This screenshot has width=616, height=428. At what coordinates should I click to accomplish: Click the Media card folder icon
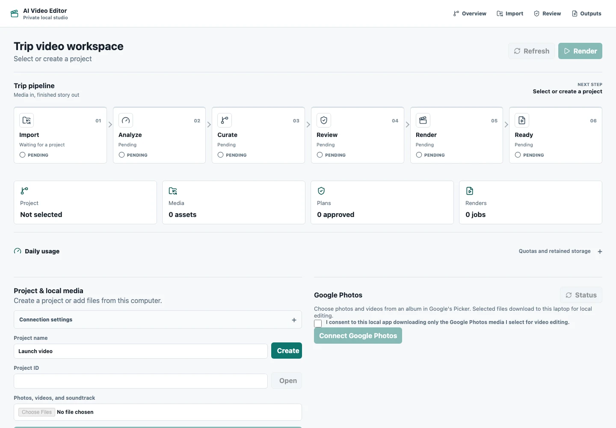click(x=173, y=191)
